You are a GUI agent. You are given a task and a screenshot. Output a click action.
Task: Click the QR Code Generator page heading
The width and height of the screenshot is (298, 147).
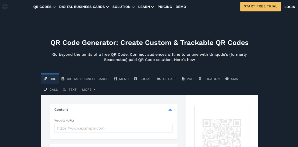point(149,43)
